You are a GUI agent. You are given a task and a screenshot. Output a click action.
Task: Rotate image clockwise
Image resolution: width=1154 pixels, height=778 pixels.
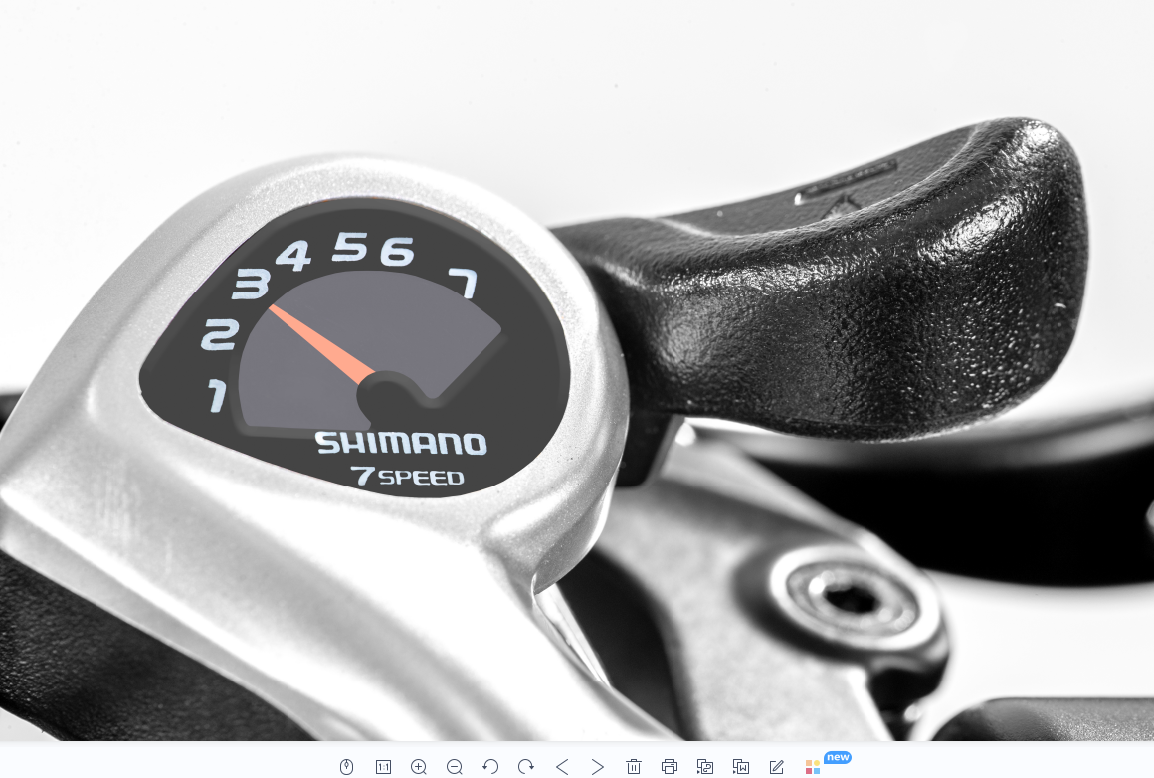click(526, 767)
